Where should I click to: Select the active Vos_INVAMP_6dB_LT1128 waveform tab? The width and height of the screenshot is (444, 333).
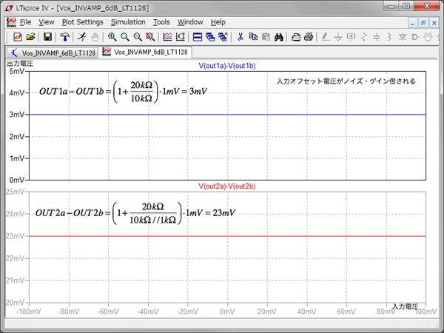pos(144,52)
